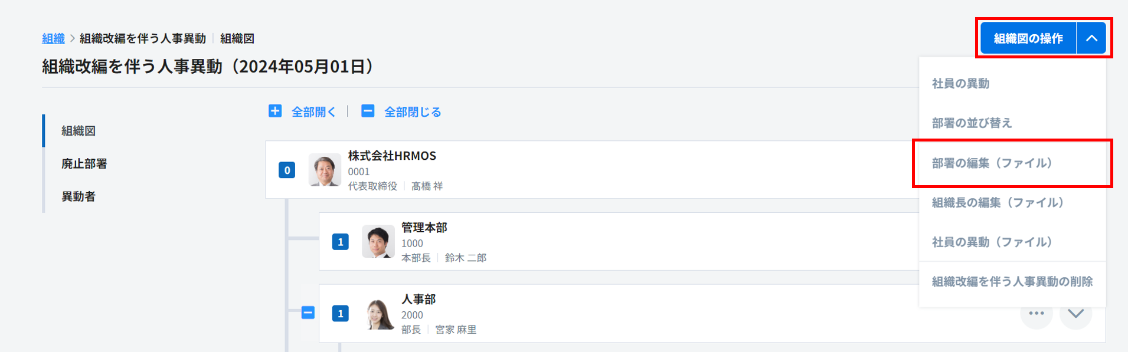Select 社員の異動 from the dropdown menu
This screenshot has width=1128, height=352.
pyautogui.click(x=960, y=84)
